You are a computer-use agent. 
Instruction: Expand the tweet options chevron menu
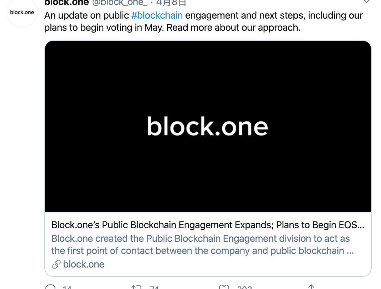click(367, 2)
